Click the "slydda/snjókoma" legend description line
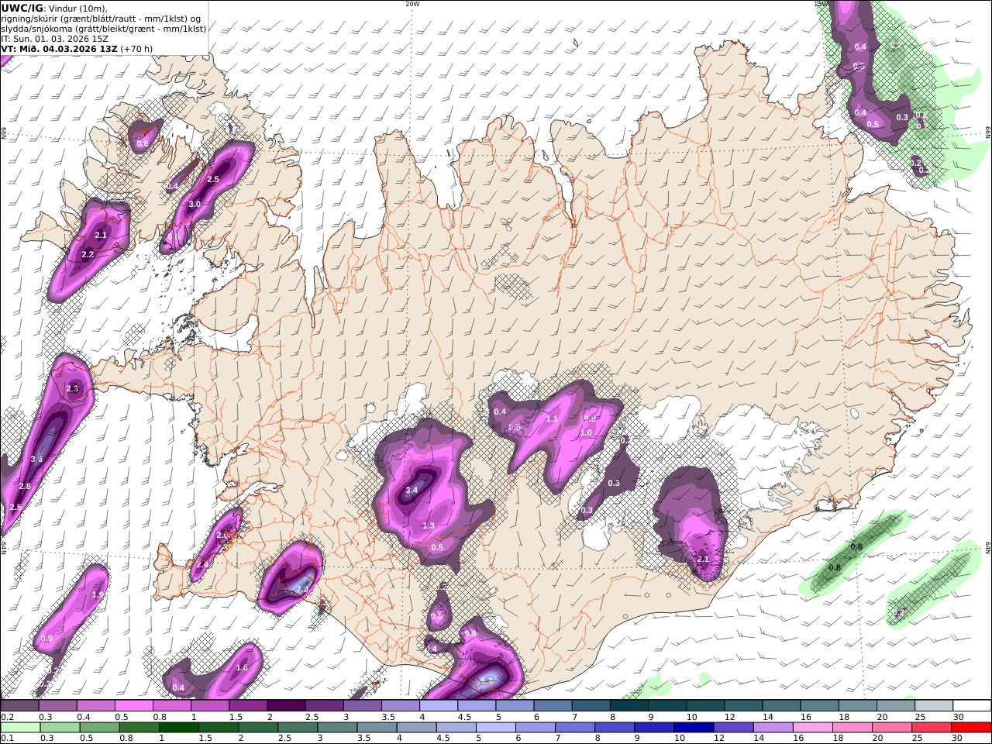992x744 pixels. [104, 29]
